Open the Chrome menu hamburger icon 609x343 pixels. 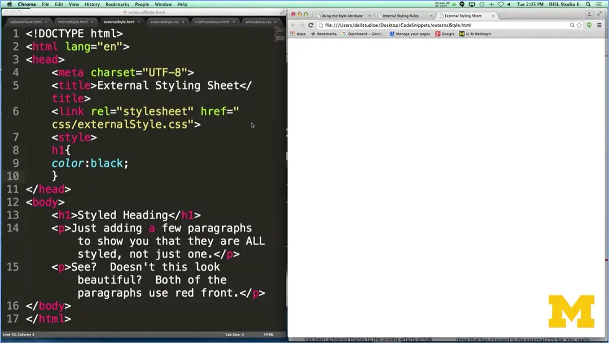pyautogui.click(x=598, y=25)
